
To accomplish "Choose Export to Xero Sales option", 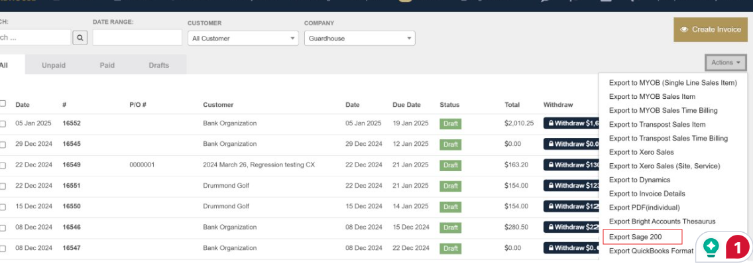I will click(x=641, y=152).
